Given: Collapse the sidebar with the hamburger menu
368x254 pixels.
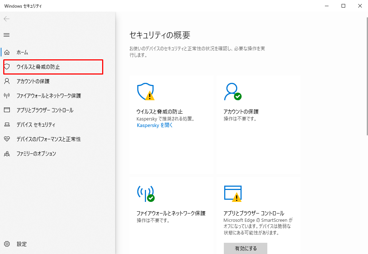Looking at the screenshot, I should 6,35.
